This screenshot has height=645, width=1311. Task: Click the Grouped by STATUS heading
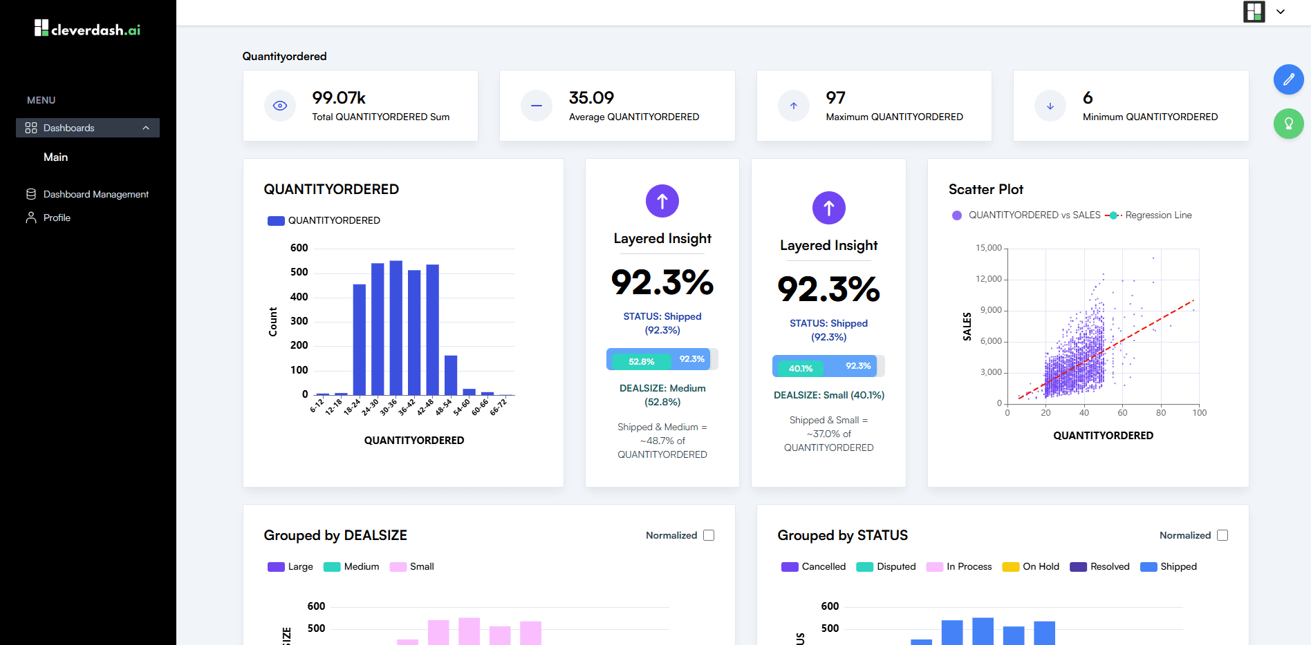pyautogui.click(x=842, y=535)
